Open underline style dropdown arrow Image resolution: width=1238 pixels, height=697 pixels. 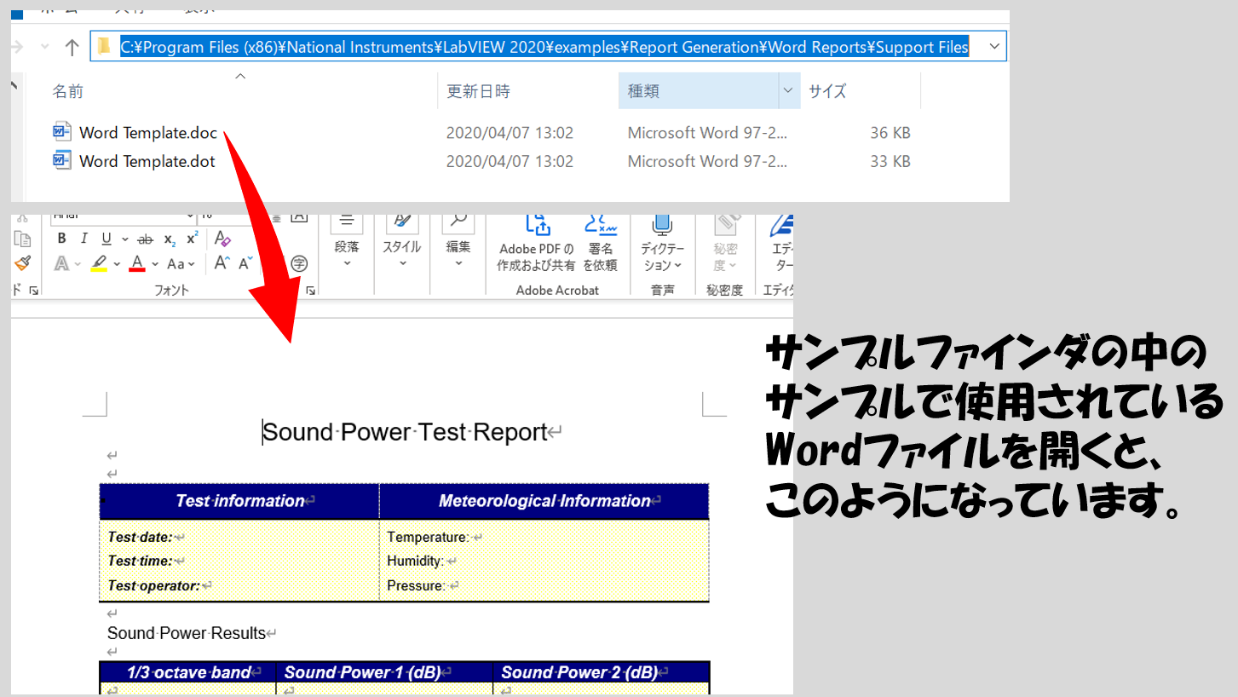[125, 239]
